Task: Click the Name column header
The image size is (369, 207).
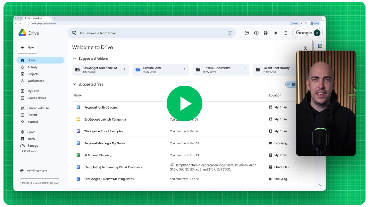Action: click(x=77, y=95)
